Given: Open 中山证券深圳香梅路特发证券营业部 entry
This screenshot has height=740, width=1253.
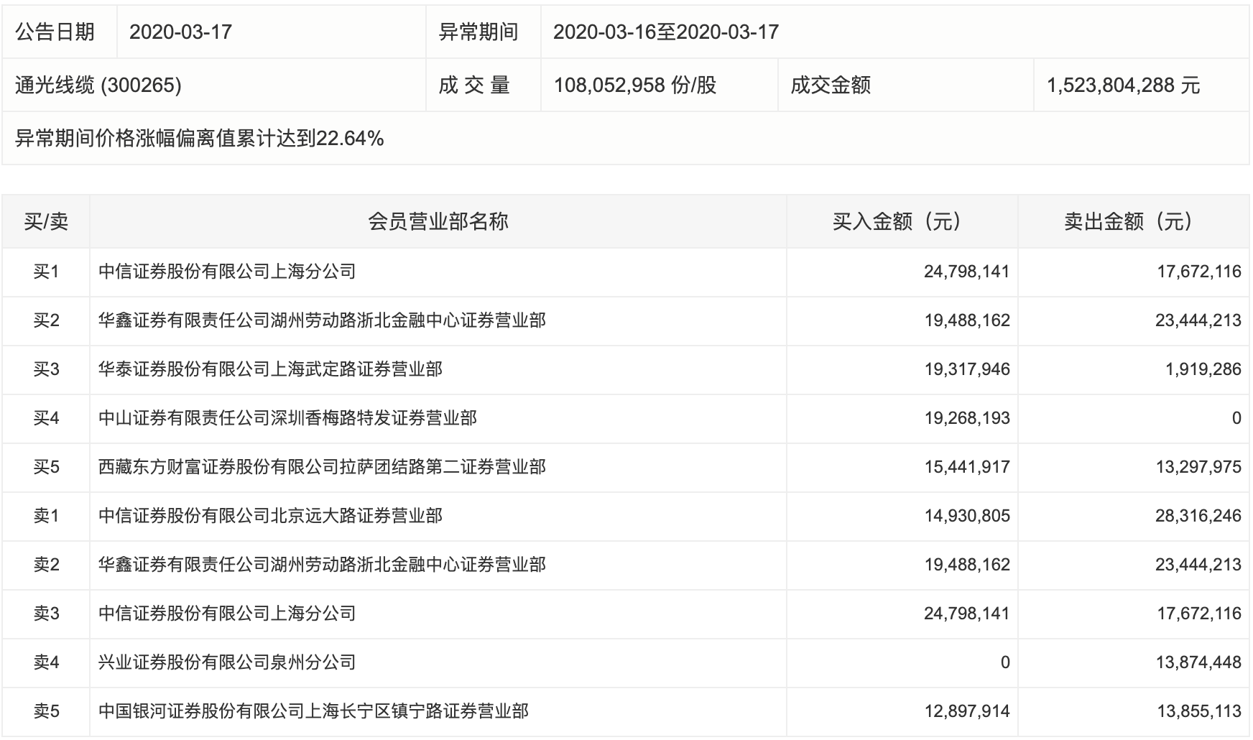Looking at the screenshot, I should click(287, 418).
